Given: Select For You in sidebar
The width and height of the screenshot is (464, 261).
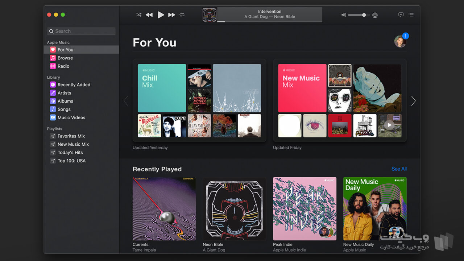Looking at the screenshot, I should click(81, 50).
